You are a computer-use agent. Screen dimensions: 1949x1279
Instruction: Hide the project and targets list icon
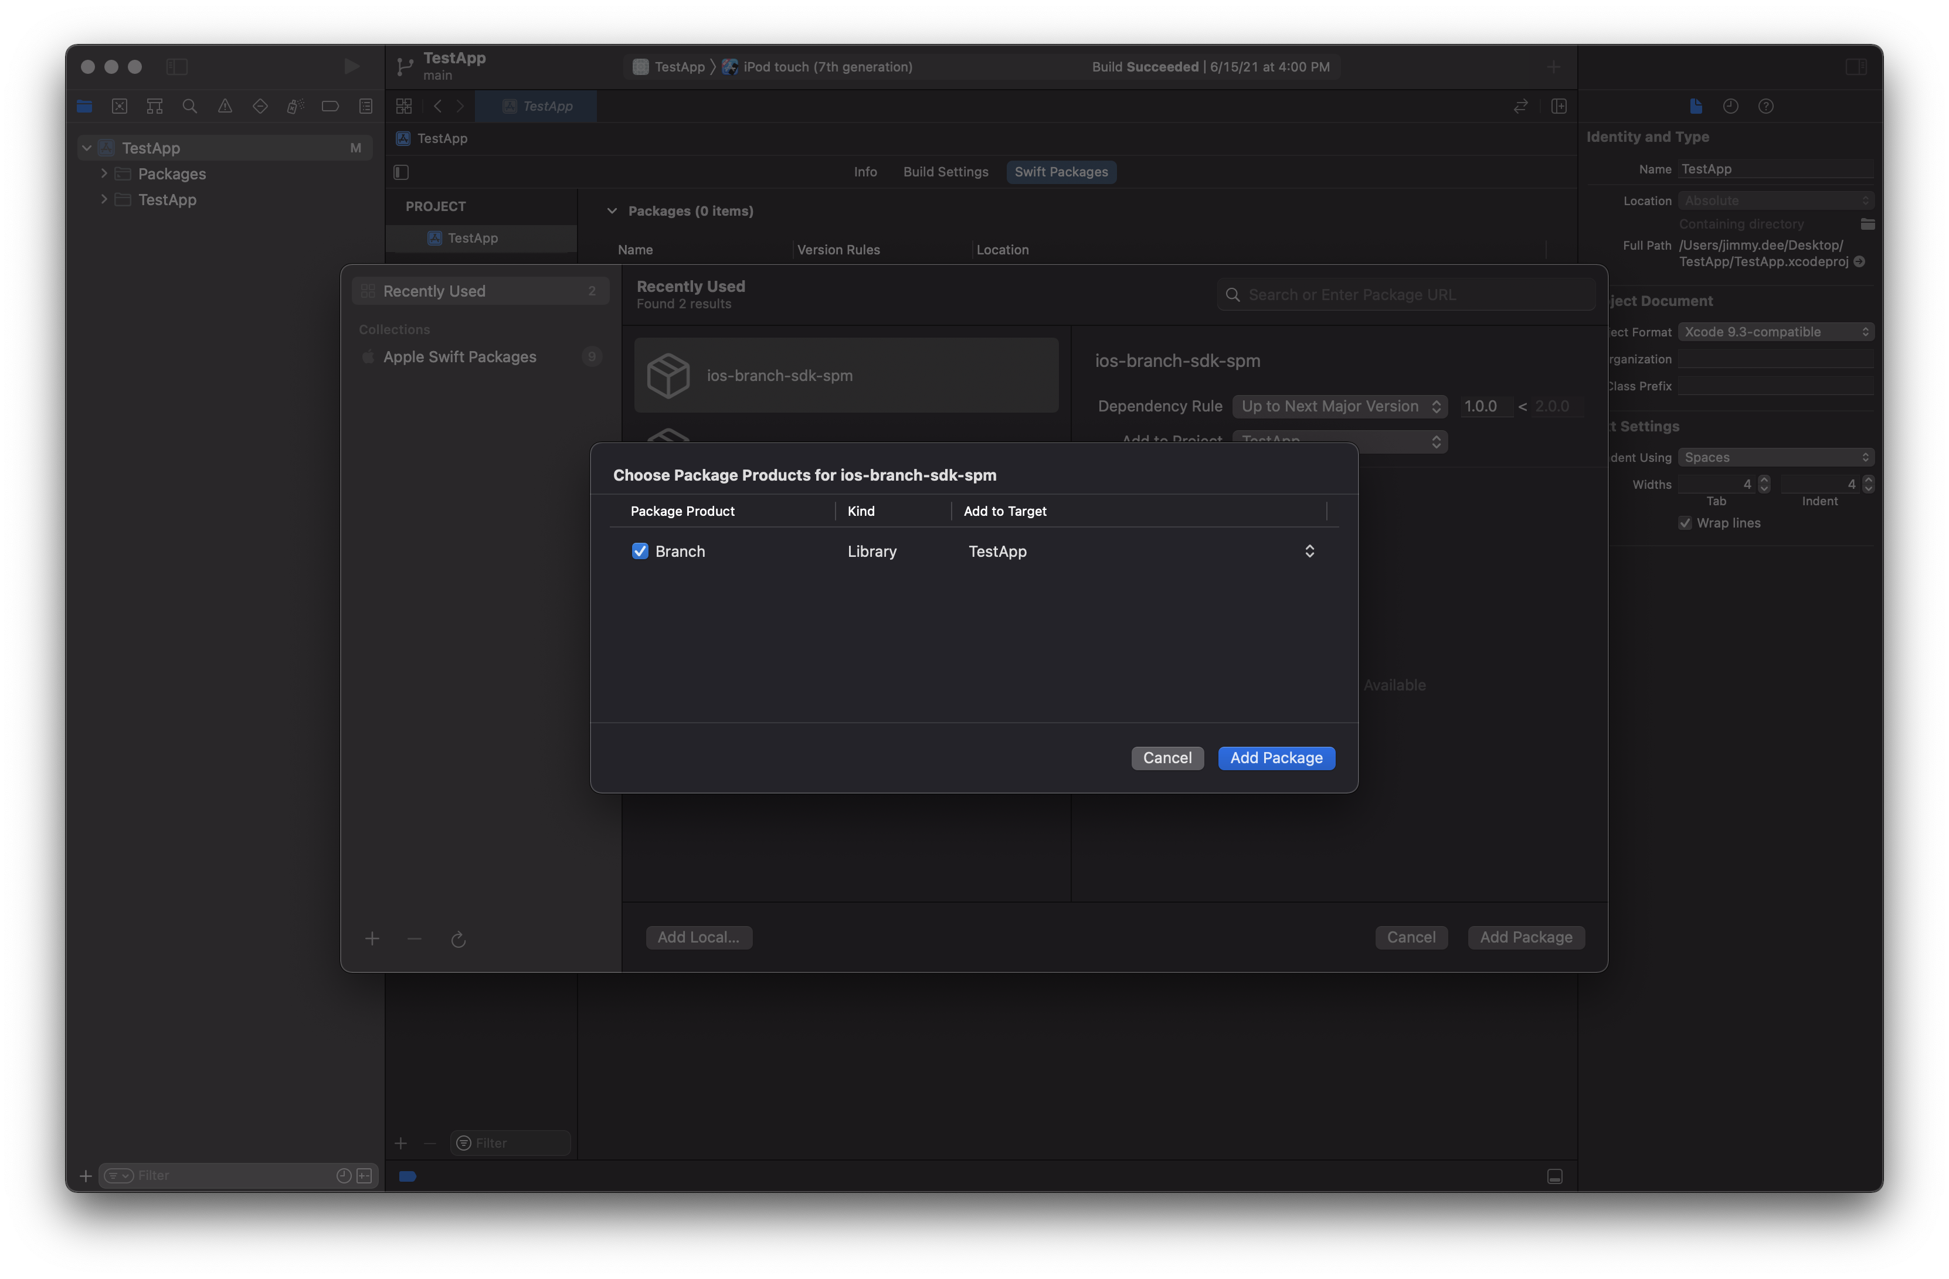pos(401,172)
